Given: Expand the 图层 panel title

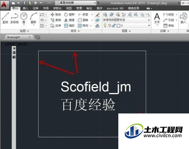Looking at the screenshot, I should tap(126, 31).
